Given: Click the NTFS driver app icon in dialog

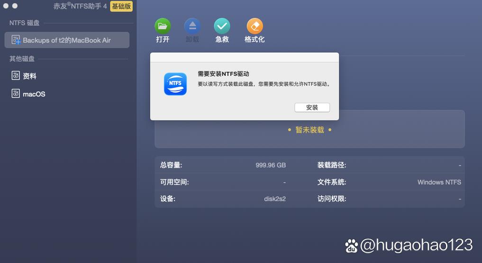Looking at the screenshot, I should 175,84.
